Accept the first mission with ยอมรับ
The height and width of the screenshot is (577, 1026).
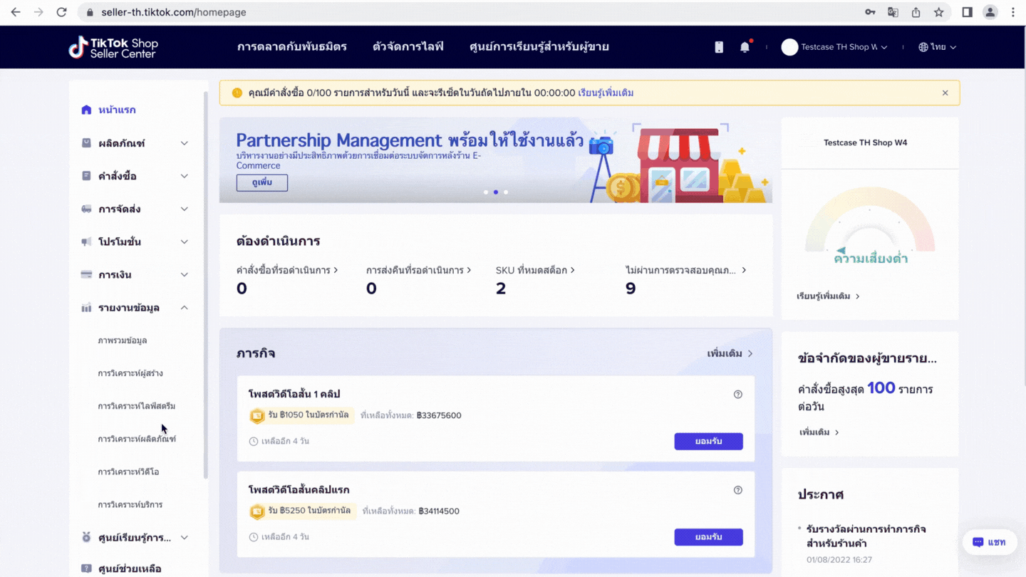[708, 441]
